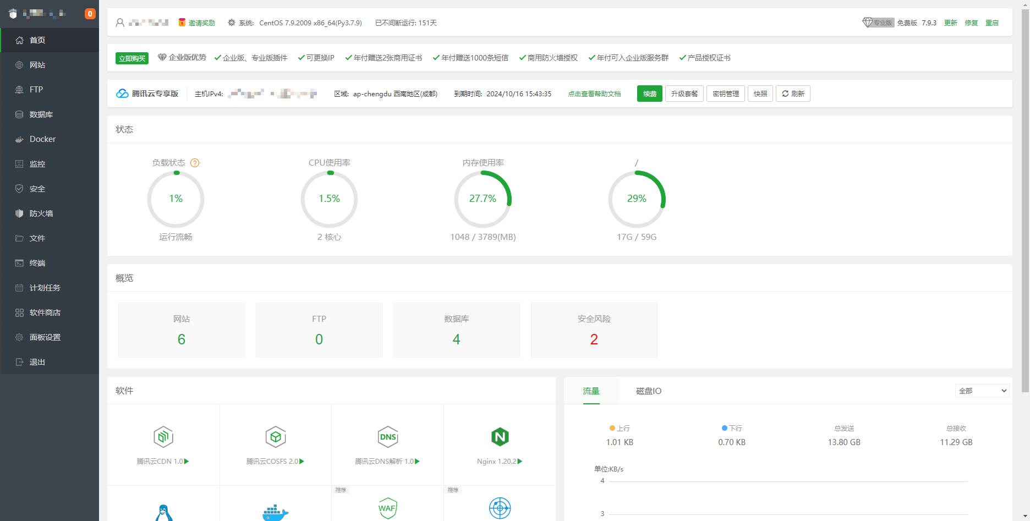Viewport: 1030px width, 521px height.
Task: Click the 更新 link in header
Action: (951, 23)
